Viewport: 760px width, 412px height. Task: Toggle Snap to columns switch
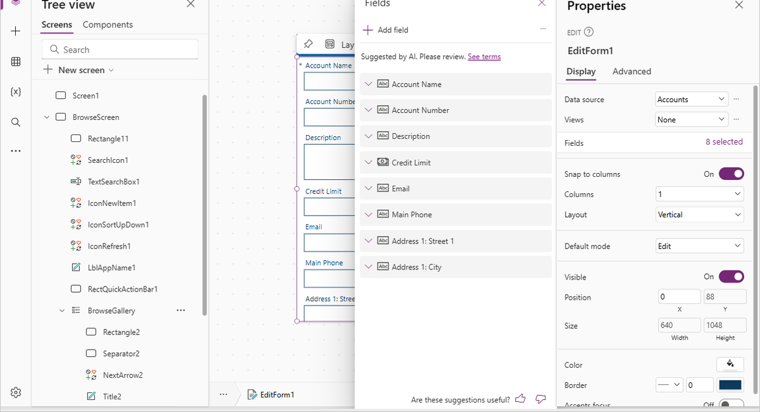click(731, 174)
